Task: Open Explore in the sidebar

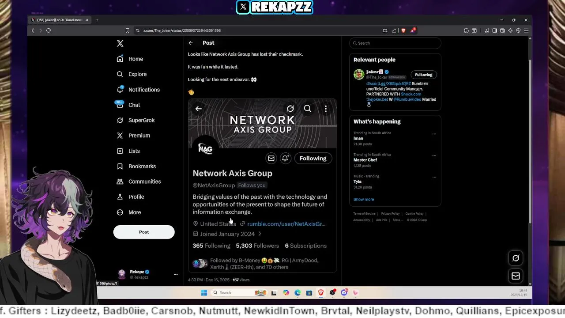Action: coord(132,74)
